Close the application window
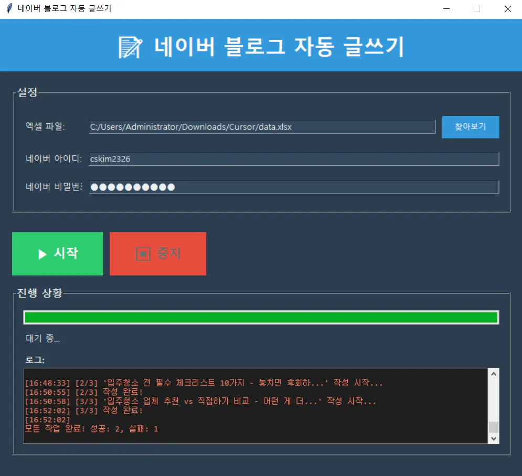The image size is (522, 476). (x=507, y=9)
